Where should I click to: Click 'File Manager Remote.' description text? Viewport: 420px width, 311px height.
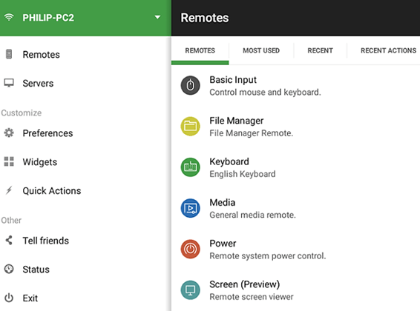pos(252,133)
